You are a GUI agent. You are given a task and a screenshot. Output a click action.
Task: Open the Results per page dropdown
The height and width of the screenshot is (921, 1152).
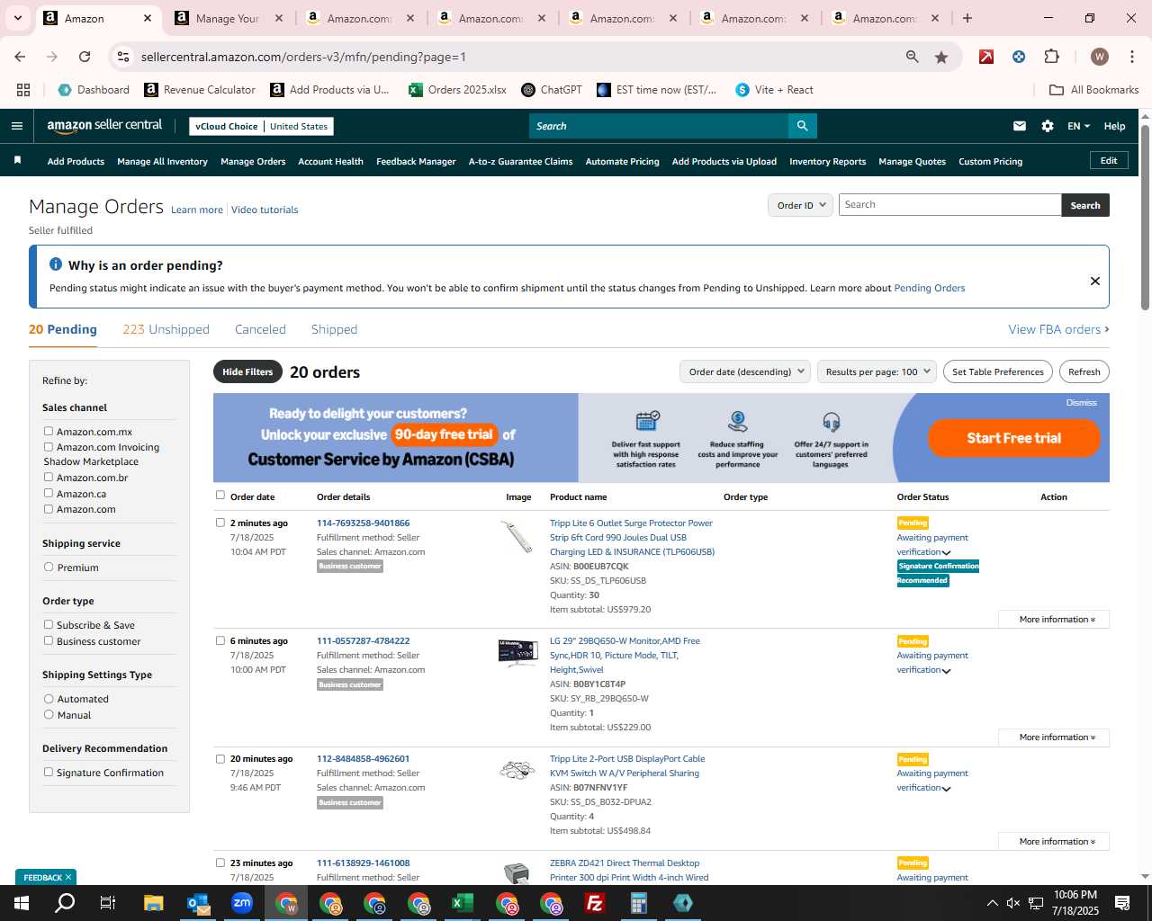coord(877,371)
